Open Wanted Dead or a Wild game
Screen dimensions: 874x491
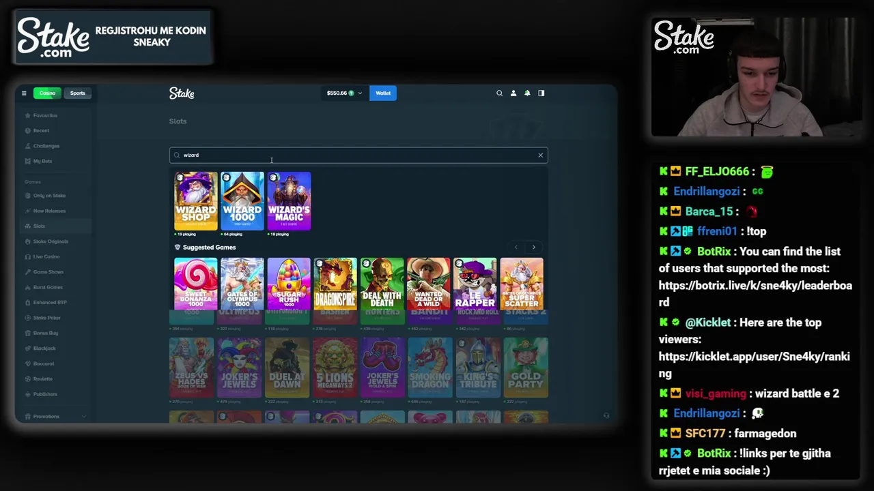(428, 283)
